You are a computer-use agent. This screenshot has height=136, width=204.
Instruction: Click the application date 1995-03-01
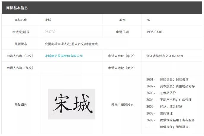[x=154, y=32]
